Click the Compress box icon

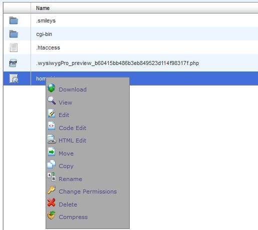(51, 215)
